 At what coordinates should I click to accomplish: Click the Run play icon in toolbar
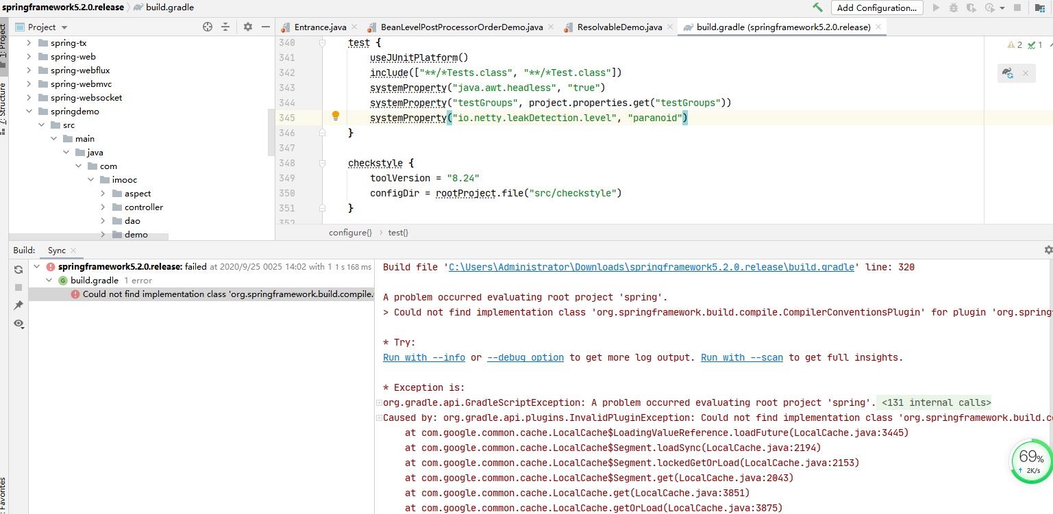coord(937,8)
